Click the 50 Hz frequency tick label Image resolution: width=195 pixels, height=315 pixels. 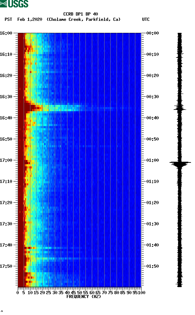pos(79,293)
